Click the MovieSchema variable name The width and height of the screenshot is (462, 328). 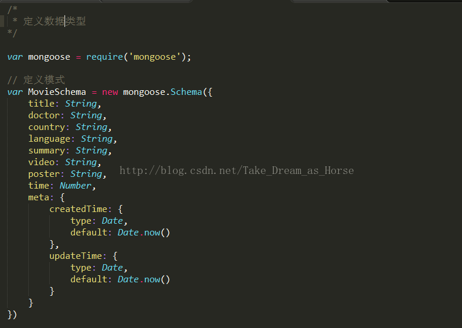pyautogui.click(x=57, y=92)
